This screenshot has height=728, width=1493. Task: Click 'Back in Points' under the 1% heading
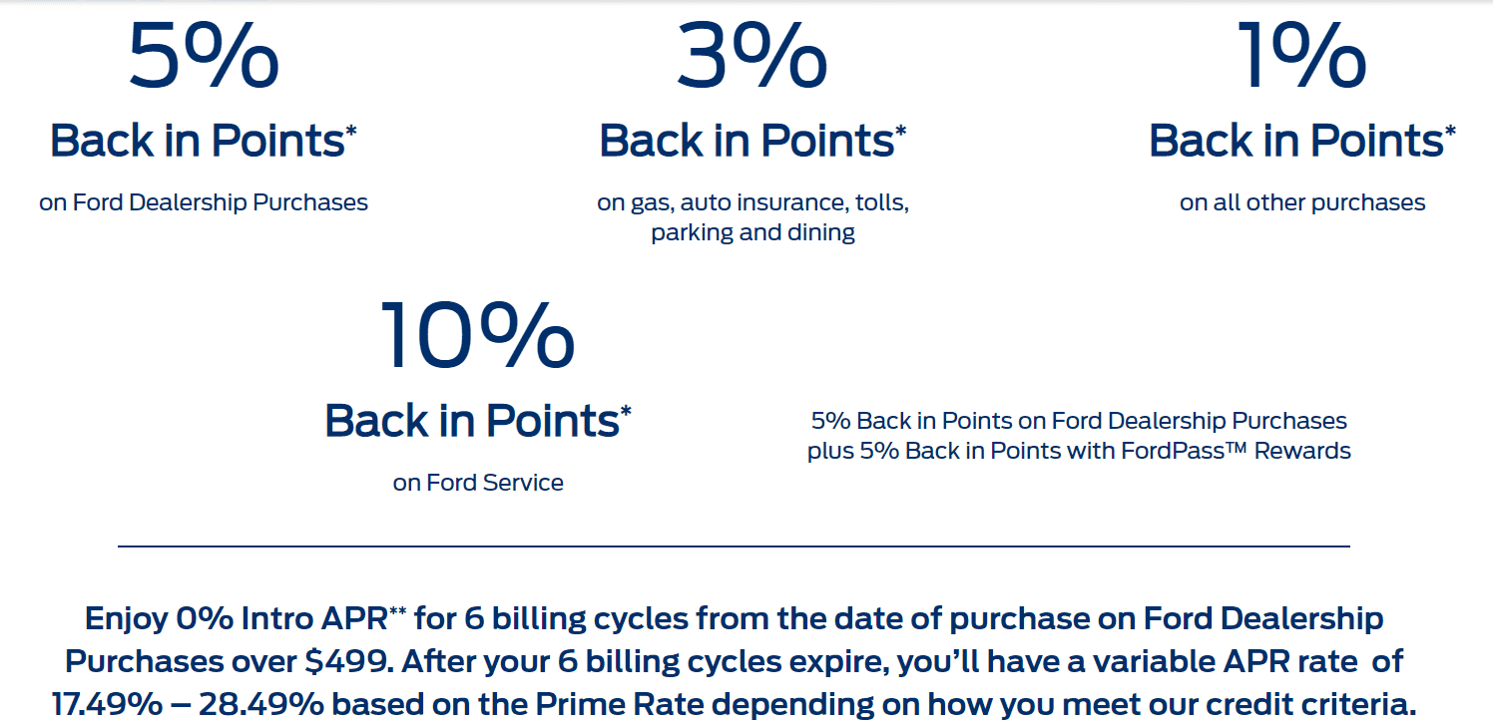point(1295,142)
